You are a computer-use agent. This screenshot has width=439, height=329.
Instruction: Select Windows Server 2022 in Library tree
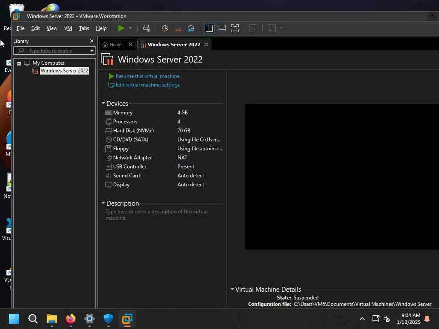tap(64, 71)
